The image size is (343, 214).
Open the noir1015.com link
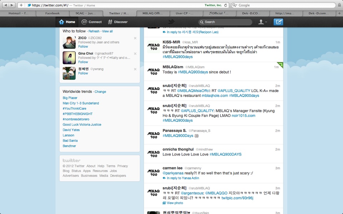243,116
